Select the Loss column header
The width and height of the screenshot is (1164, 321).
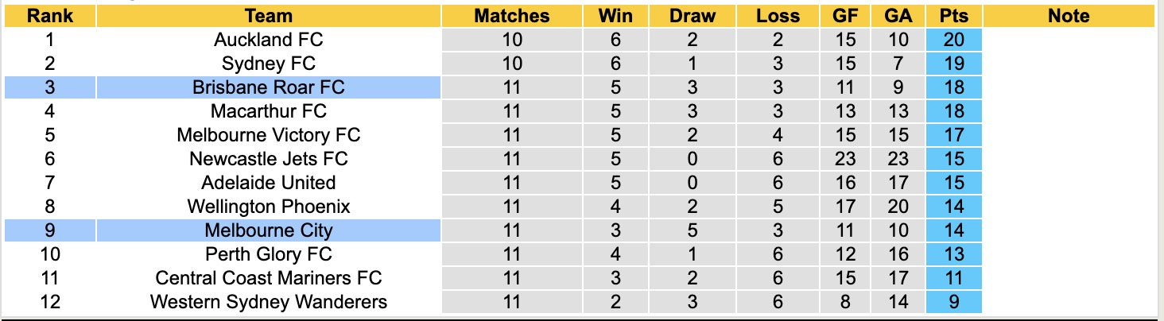778,16
